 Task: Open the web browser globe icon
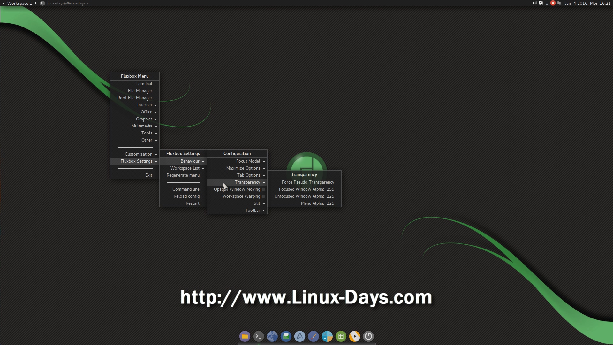pos(272,336)
